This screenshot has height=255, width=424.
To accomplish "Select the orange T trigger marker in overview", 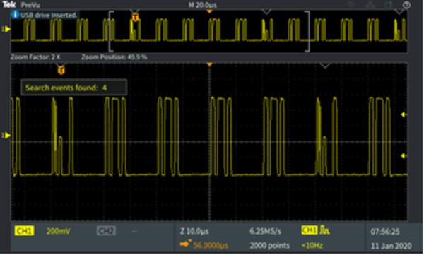I will [135, 18].
